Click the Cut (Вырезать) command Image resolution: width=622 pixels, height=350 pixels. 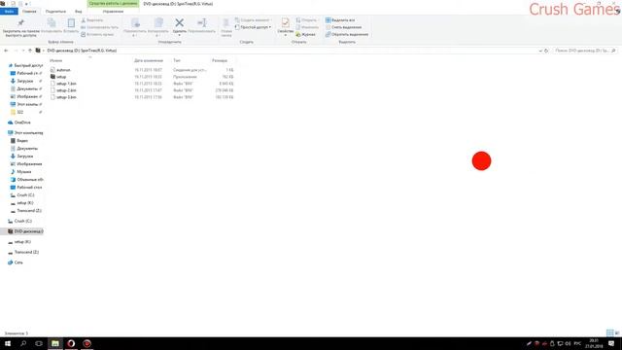[x=92, y=20]
